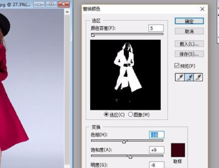Viewport: 219px width, 168px height.
Task: Click the black and white selection preview
Action: [x=125, y=75]
